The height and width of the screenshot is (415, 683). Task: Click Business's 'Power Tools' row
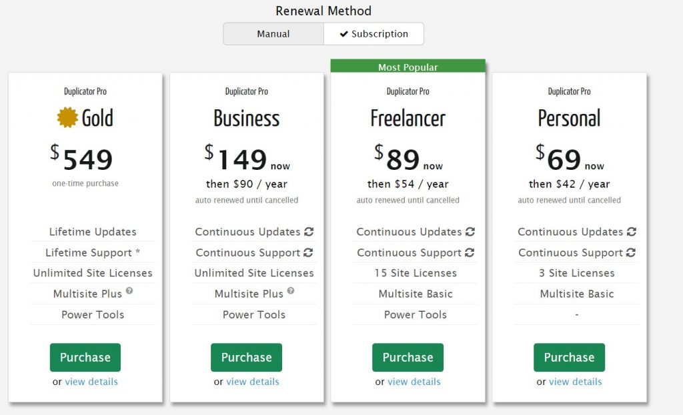pos(254,315)
